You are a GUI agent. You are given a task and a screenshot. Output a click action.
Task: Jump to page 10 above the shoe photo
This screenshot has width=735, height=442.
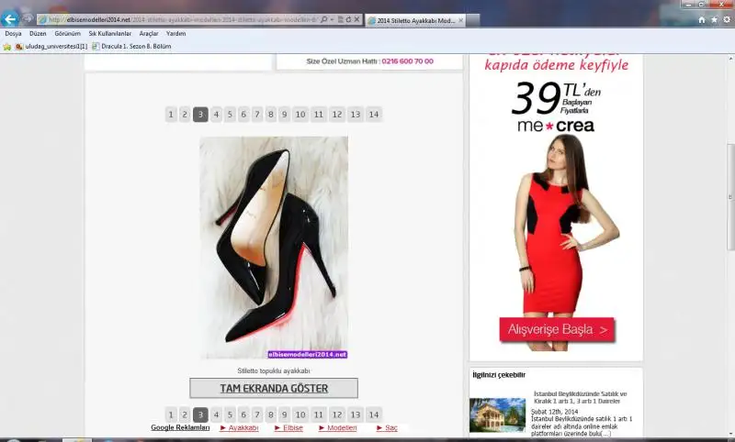point(300,114)
